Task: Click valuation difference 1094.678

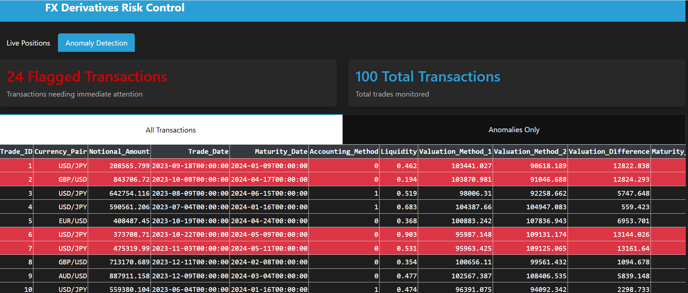Action: (609, 262)
